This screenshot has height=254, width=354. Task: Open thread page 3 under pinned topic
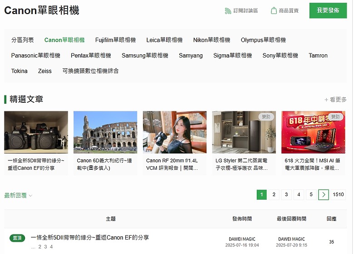point(45,247)
